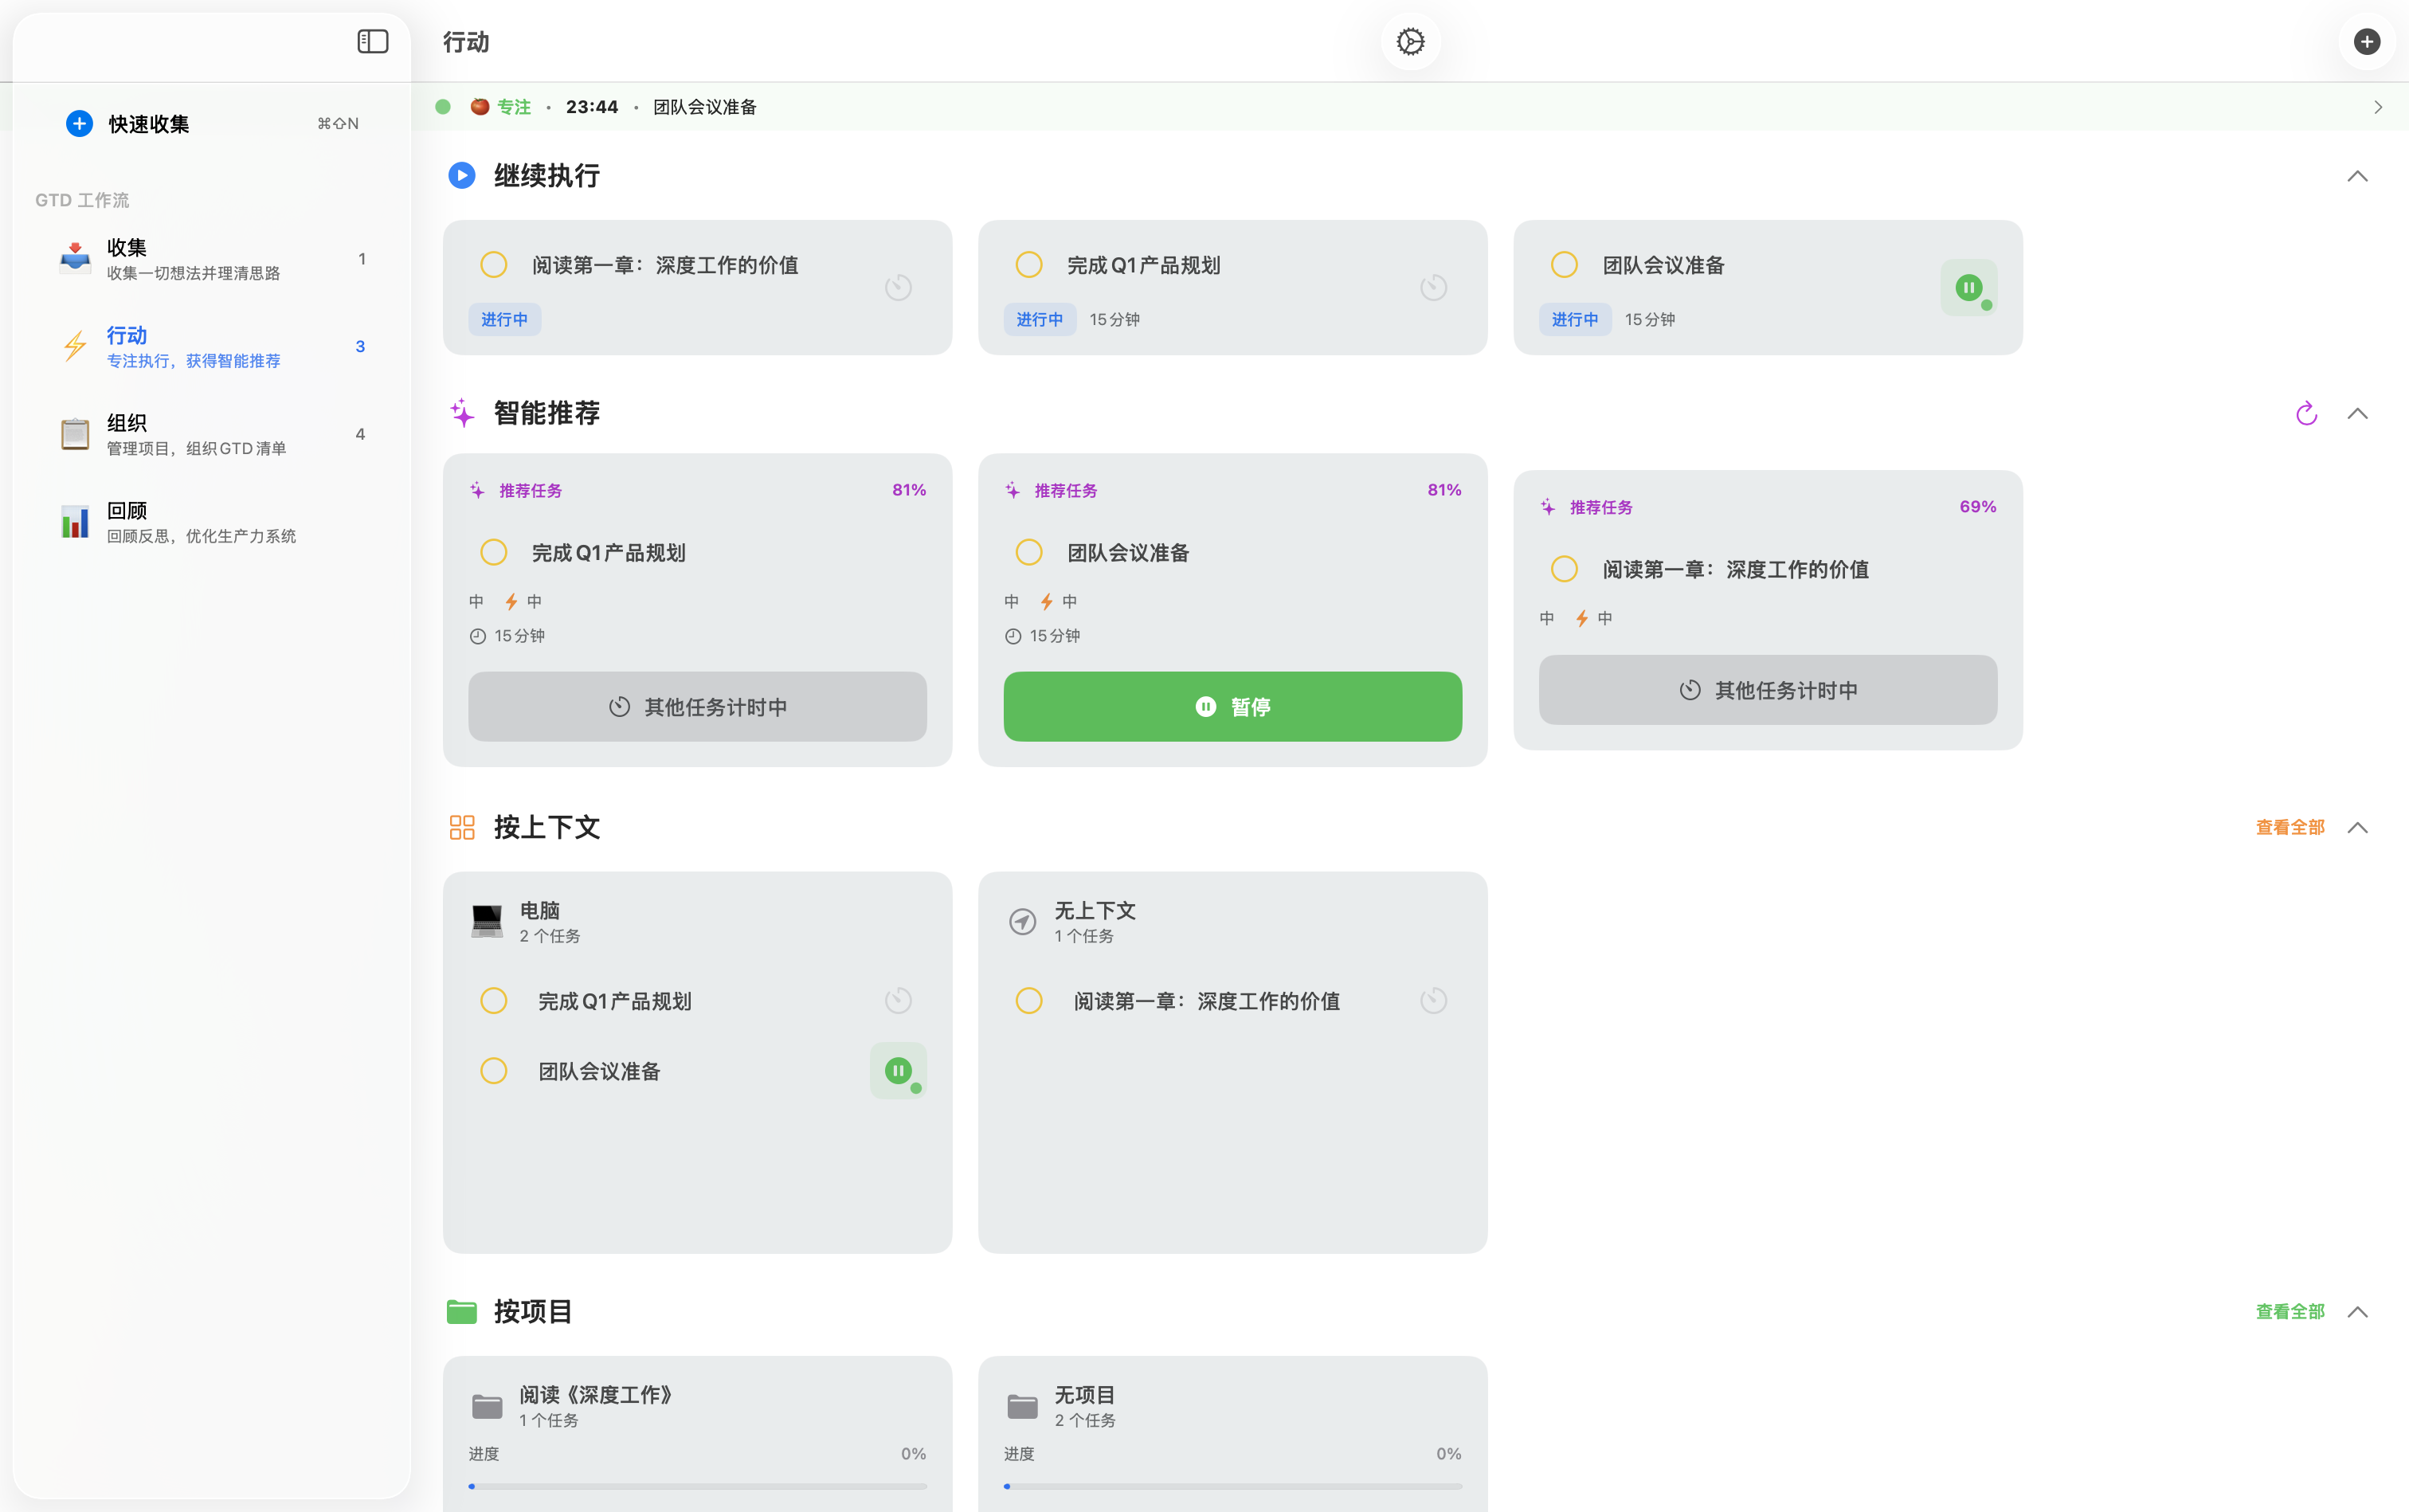Toggle the sidebar visibility icon
Image resolution: width=2409 pixels, height=1512 pixels.
(372, 41)
